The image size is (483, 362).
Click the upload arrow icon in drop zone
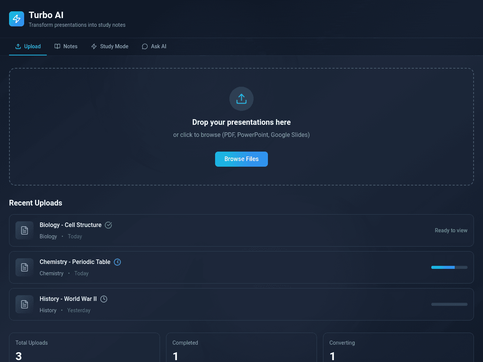[x=241, y=99]
